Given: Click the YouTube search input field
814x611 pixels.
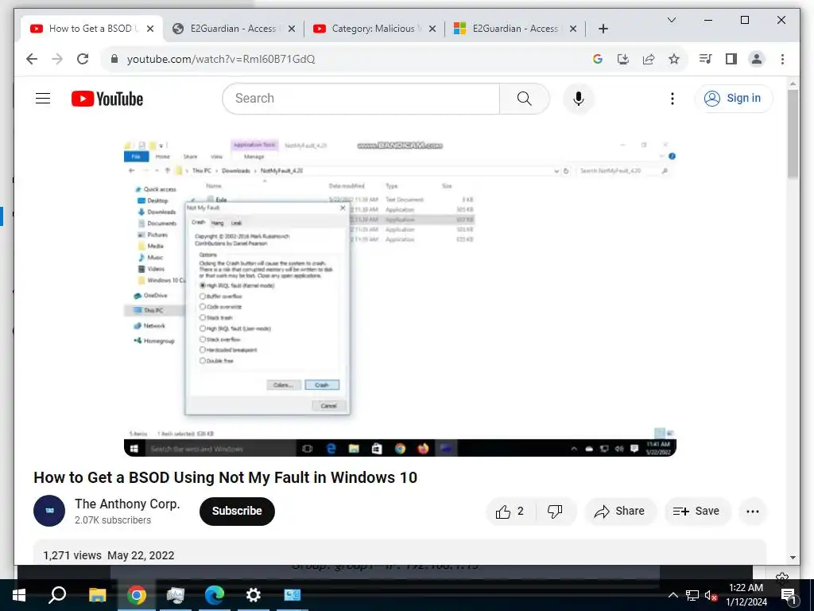Looking at the screenshot, I should tap(362, 98).
